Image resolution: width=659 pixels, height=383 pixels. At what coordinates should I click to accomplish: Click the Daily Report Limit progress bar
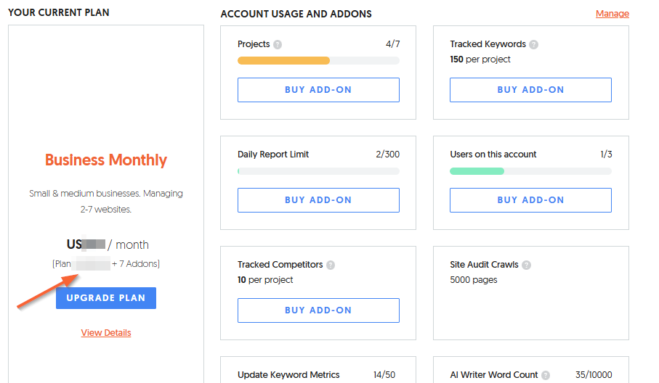click(318, 171)
